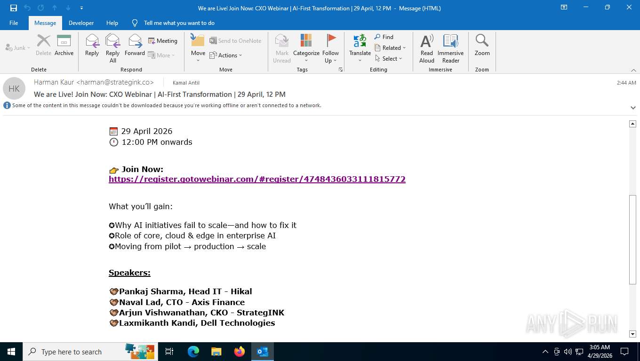Open the Junk dropdown
Screen dimensions: 640x361
pos(18,47)
